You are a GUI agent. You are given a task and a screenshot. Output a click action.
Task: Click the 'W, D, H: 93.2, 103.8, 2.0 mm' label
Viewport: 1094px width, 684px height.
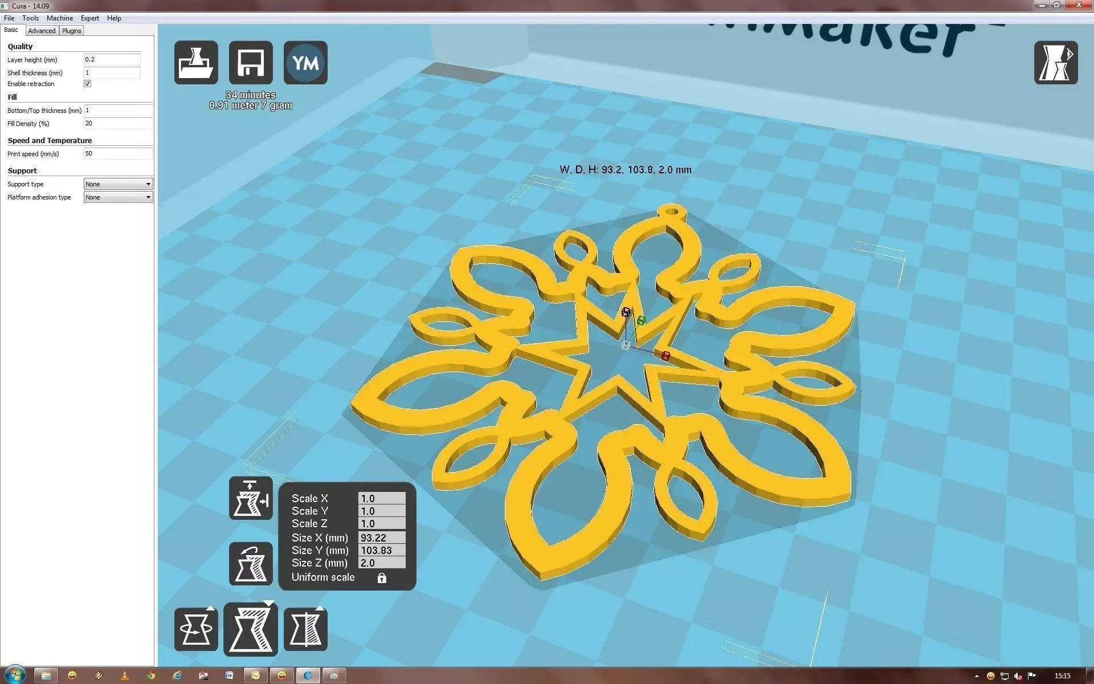[x=626, y=170]
